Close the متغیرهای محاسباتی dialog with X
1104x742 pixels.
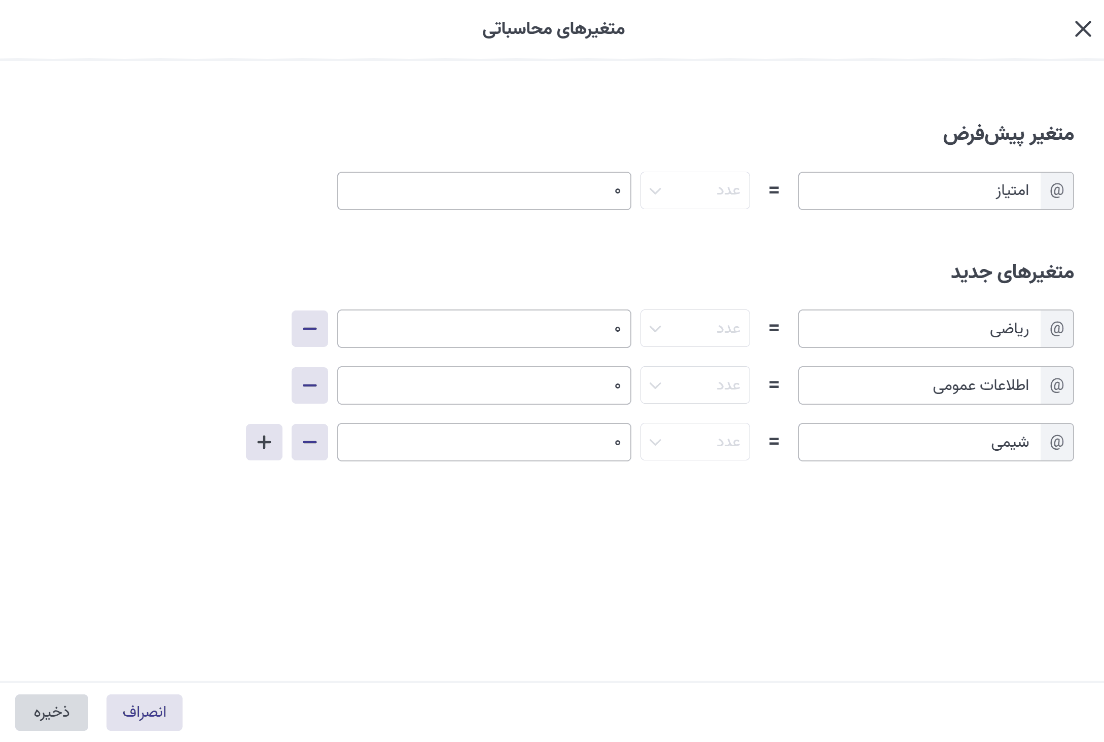pos(1083,29)
